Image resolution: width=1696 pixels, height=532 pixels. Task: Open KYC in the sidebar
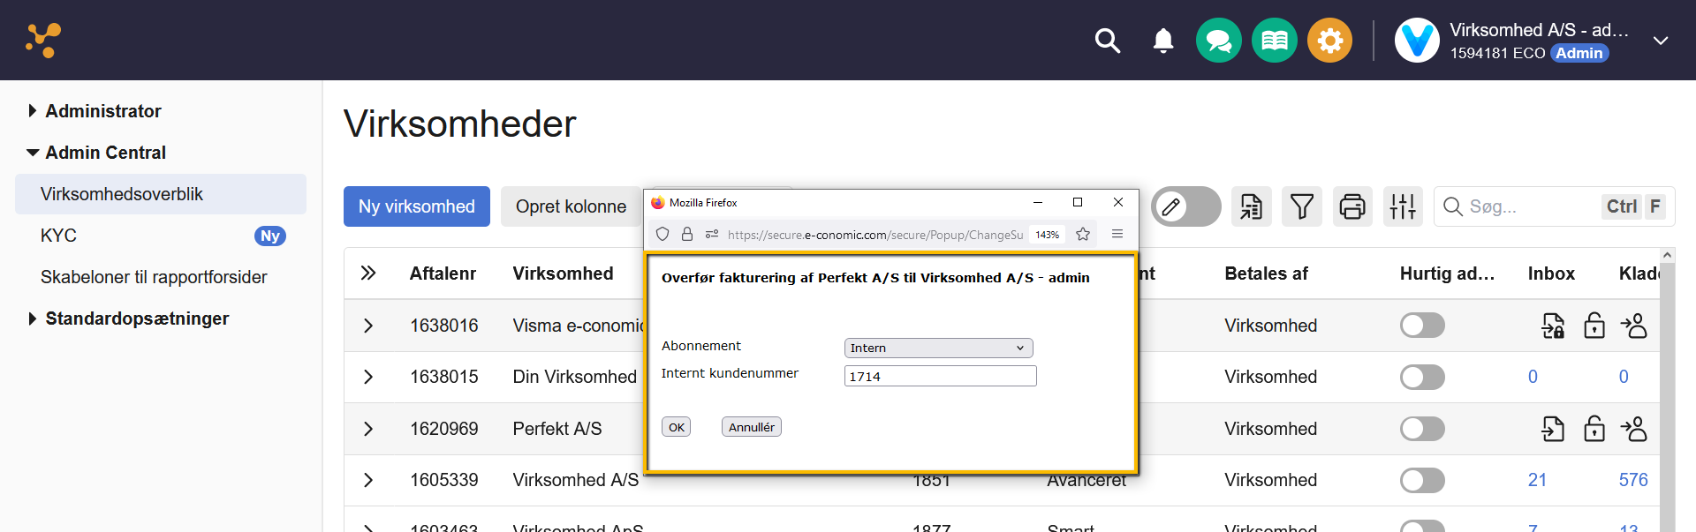[58, 236]
